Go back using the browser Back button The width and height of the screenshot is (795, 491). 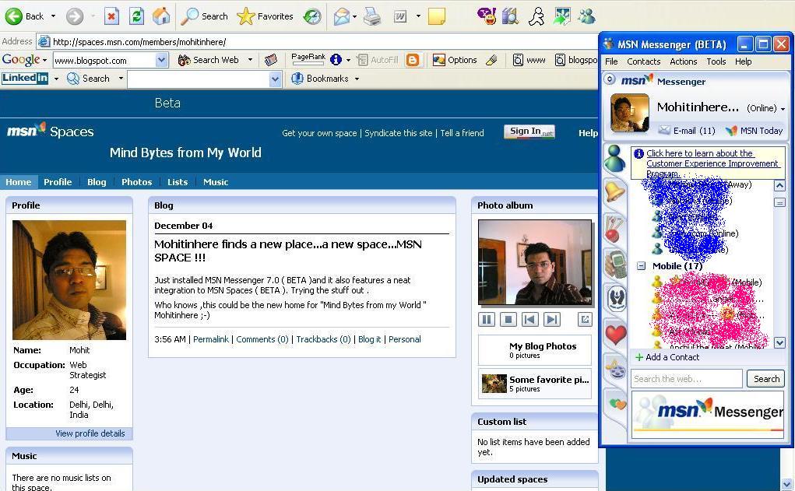click(x=24, y=16)
